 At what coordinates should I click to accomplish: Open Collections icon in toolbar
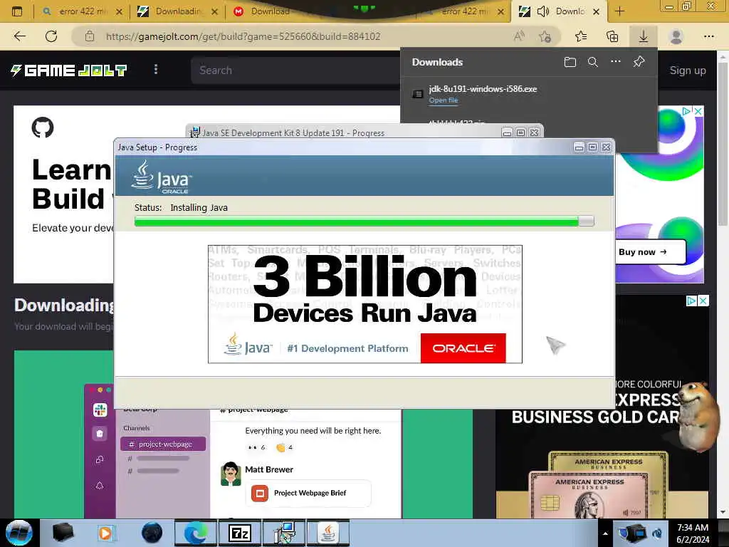pyautogui.click(x=612, y=36)
